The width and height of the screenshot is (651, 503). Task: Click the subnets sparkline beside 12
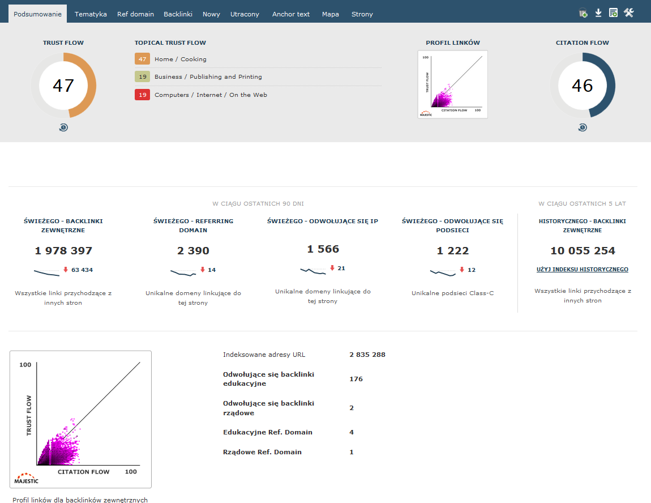click(443, 272)
